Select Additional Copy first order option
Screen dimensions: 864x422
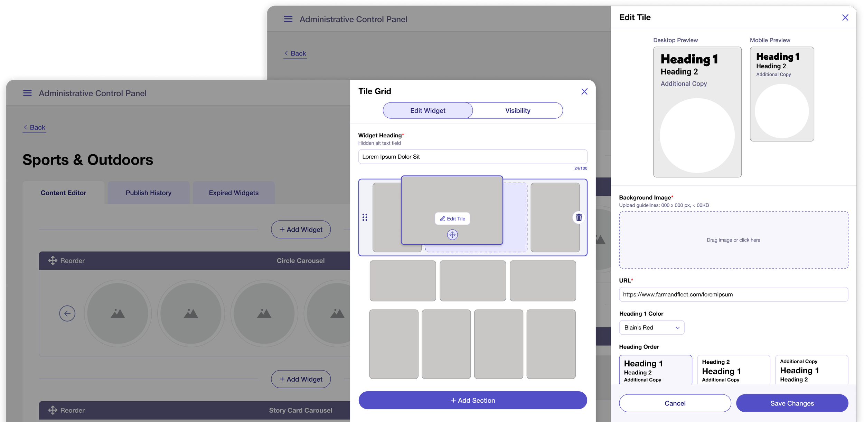[x=811, y=370]
